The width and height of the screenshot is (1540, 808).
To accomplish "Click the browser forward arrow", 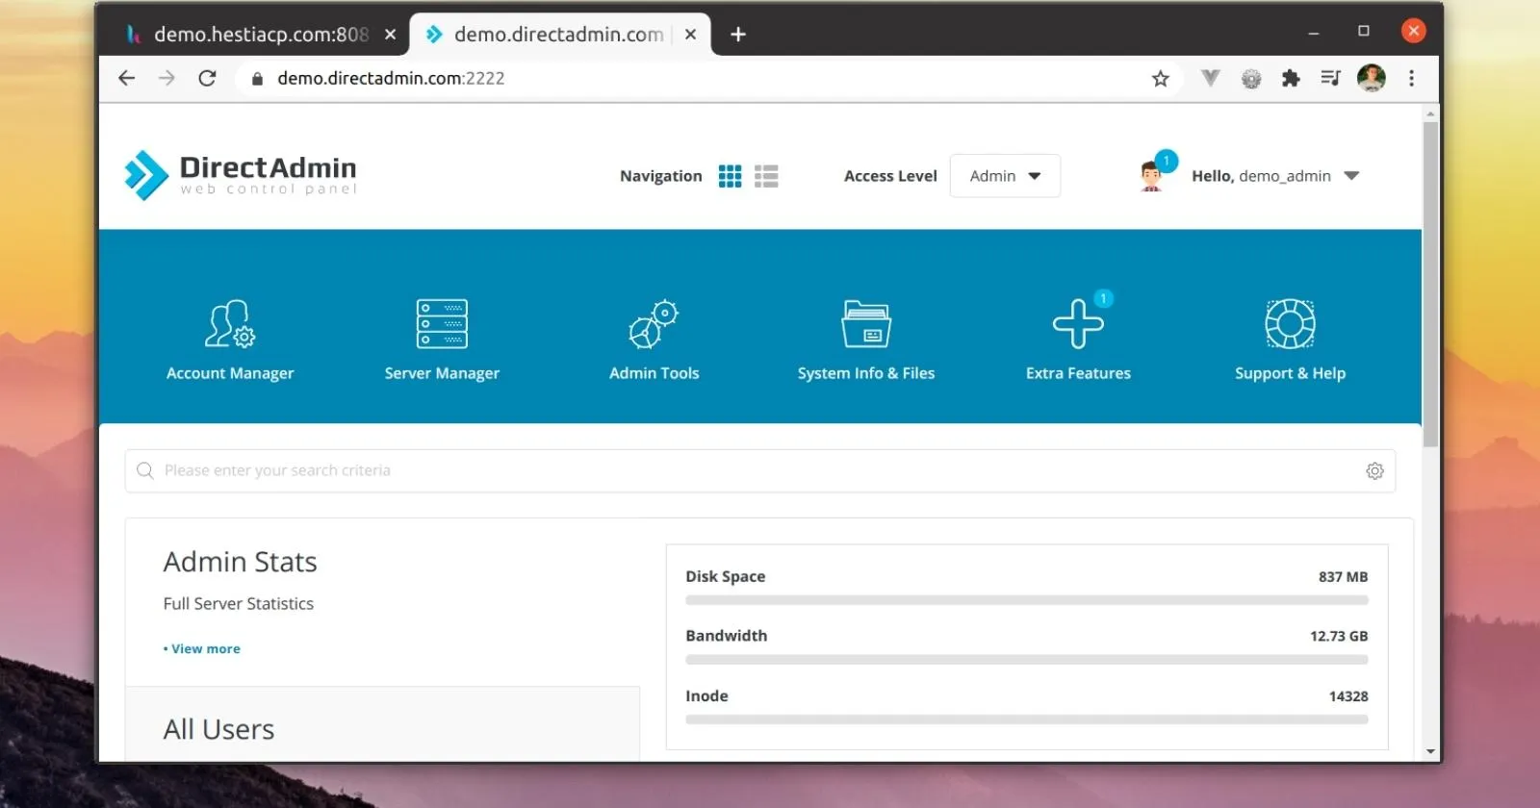I will pos(167,78).
